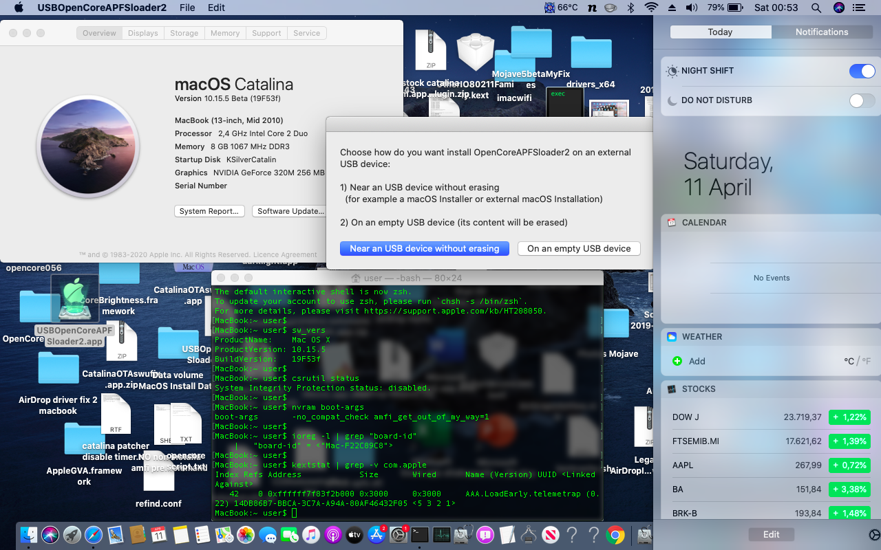Open the Wi-Fi menu bar icon
Viewport: 881px width, 550px height.
coord(651,8)
